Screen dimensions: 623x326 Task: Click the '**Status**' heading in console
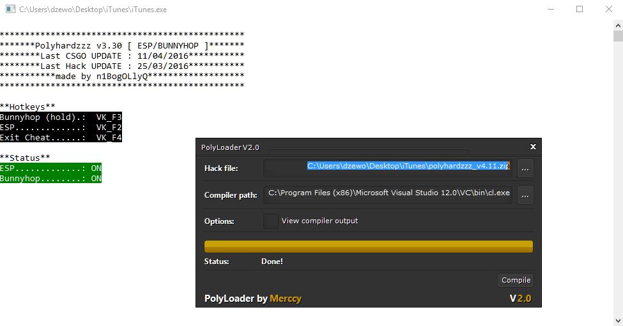(25, 158)
